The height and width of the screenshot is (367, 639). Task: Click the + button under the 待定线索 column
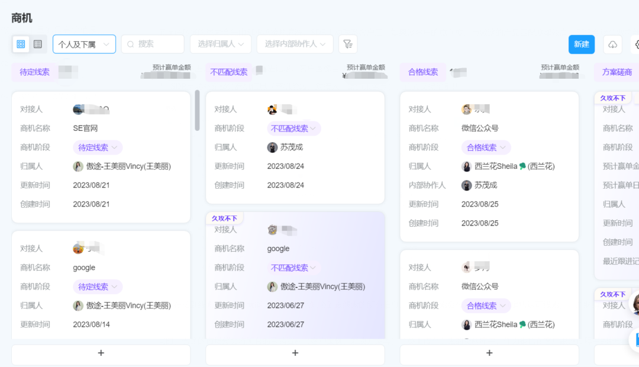[x=101, y=353]
